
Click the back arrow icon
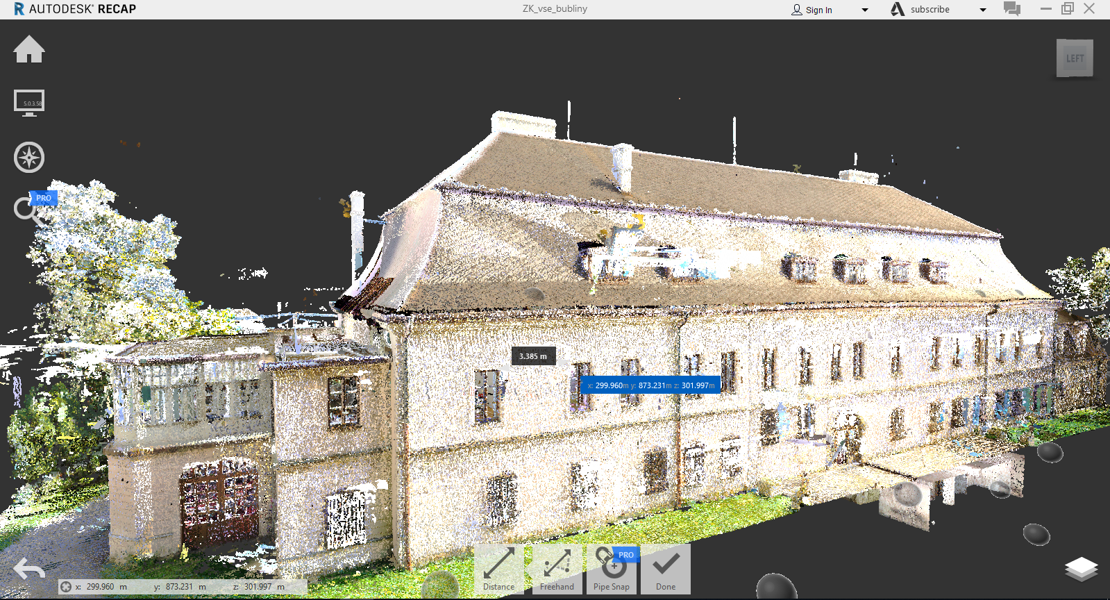coord(29,569)
